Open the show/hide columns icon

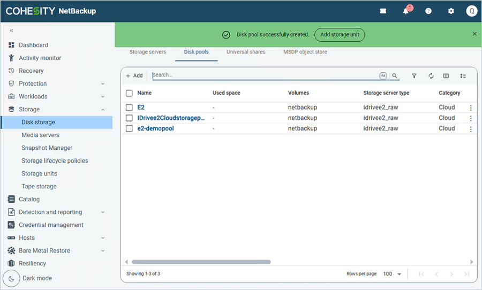click(446, 76)
